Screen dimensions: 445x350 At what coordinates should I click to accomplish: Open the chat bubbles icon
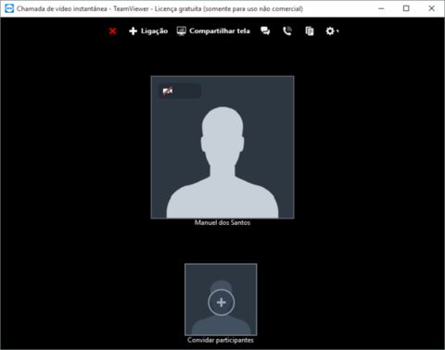265,31
